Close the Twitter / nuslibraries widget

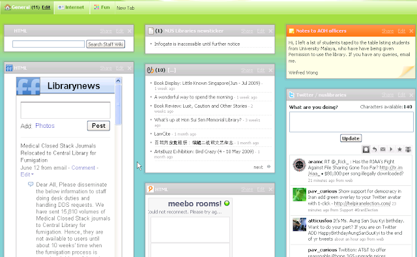411,95
